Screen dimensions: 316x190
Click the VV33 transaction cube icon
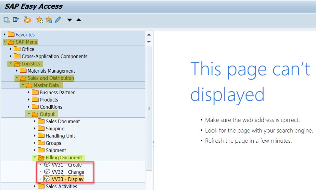point(47,179)
